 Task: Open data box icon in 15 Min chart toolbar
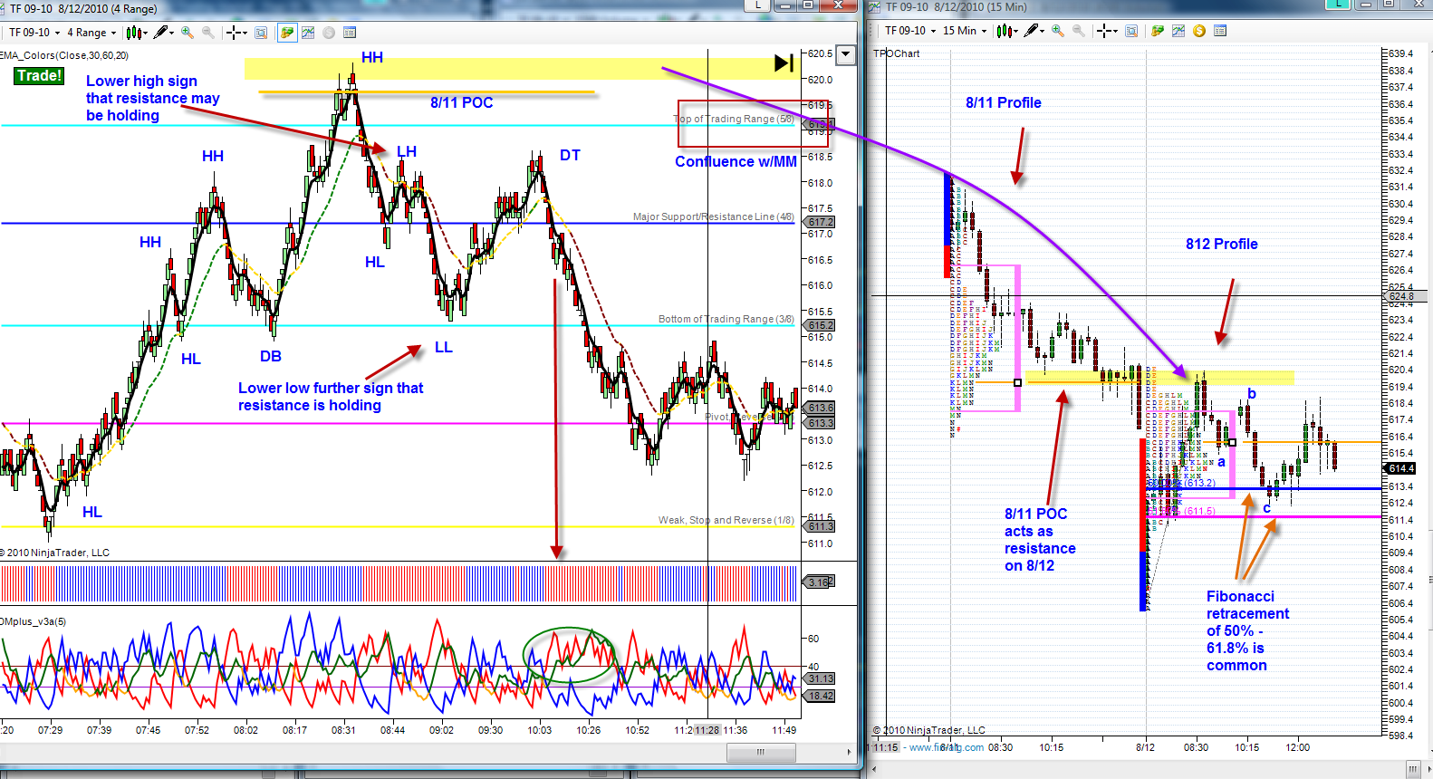click(x=1220, y=31)
